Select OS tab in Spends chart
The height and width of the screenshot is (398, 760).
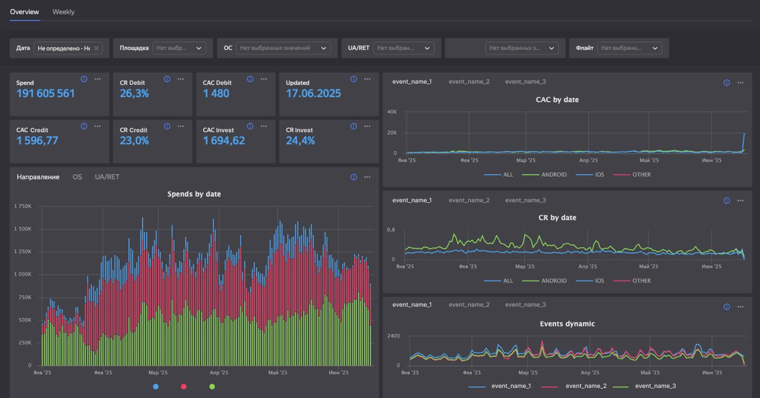(77, 177)
